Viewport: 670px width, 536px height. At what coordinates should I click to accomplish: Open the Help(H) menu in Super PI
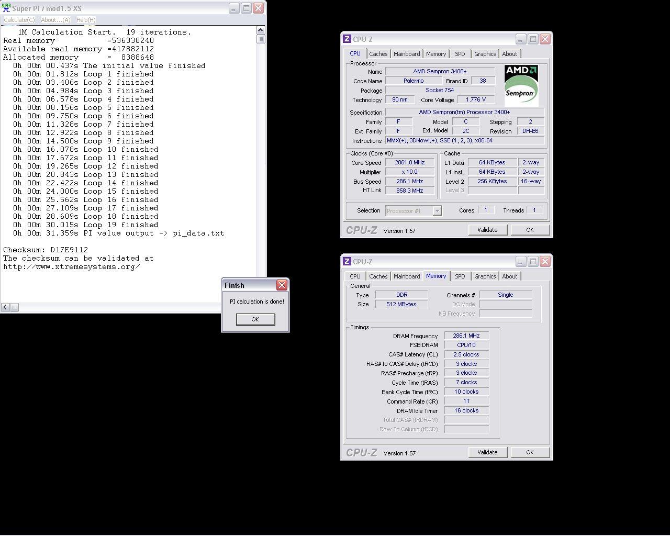pyautogui.click(x=86, y=20)
